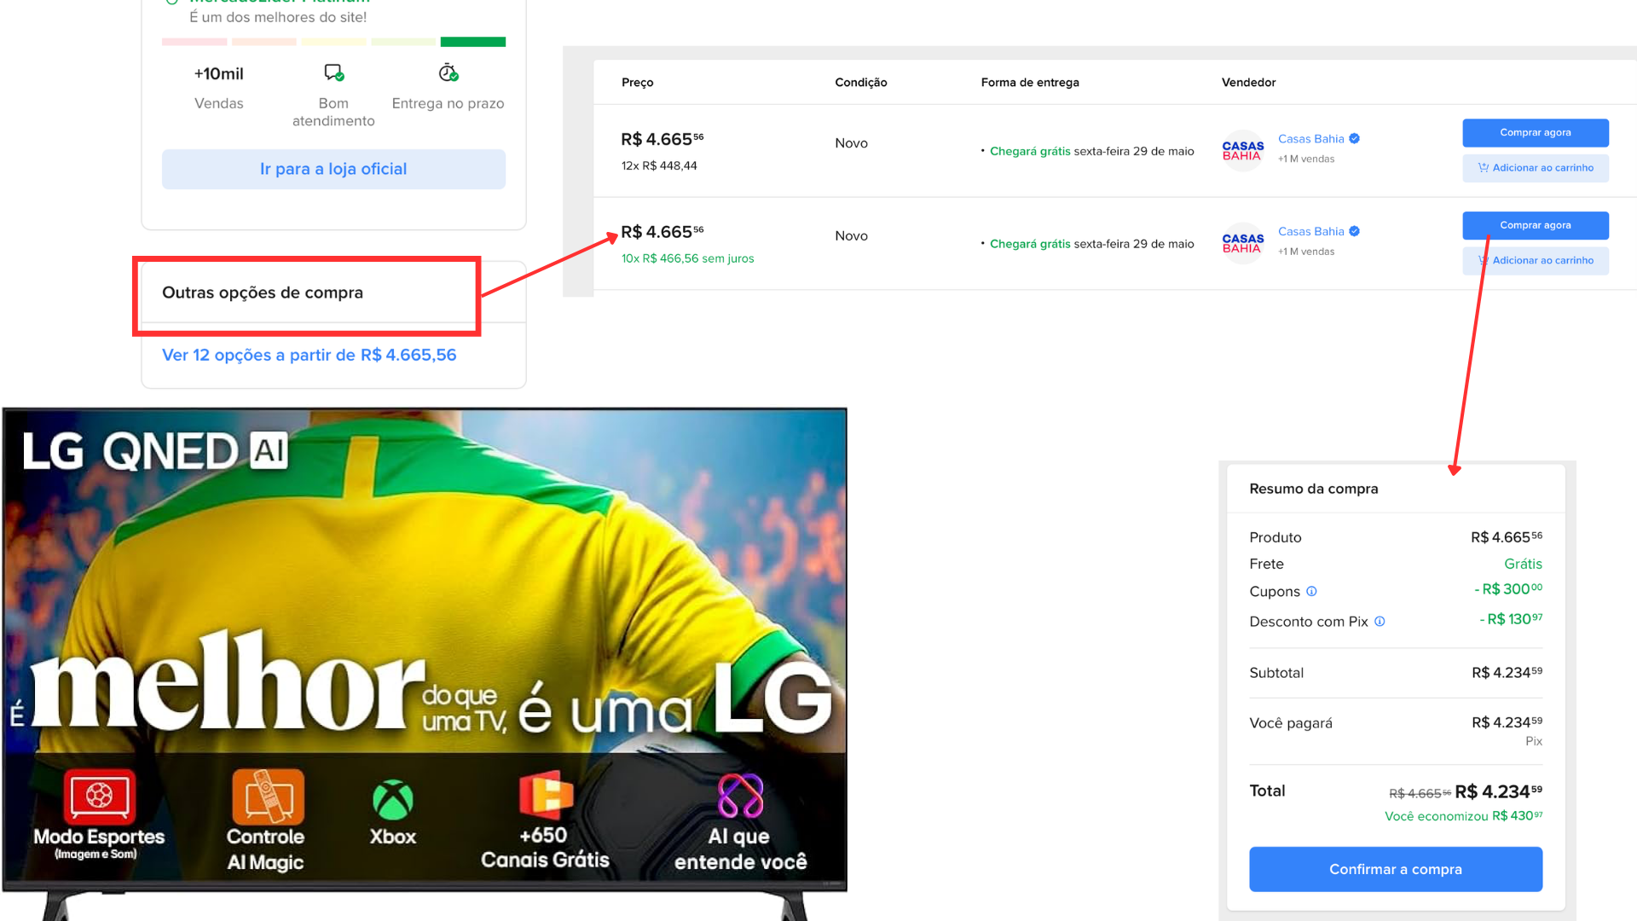Screen dimensions: 1637x921
Task: Add the 12x R$ 448,44 offer to cart
Action: point(1535,168)
